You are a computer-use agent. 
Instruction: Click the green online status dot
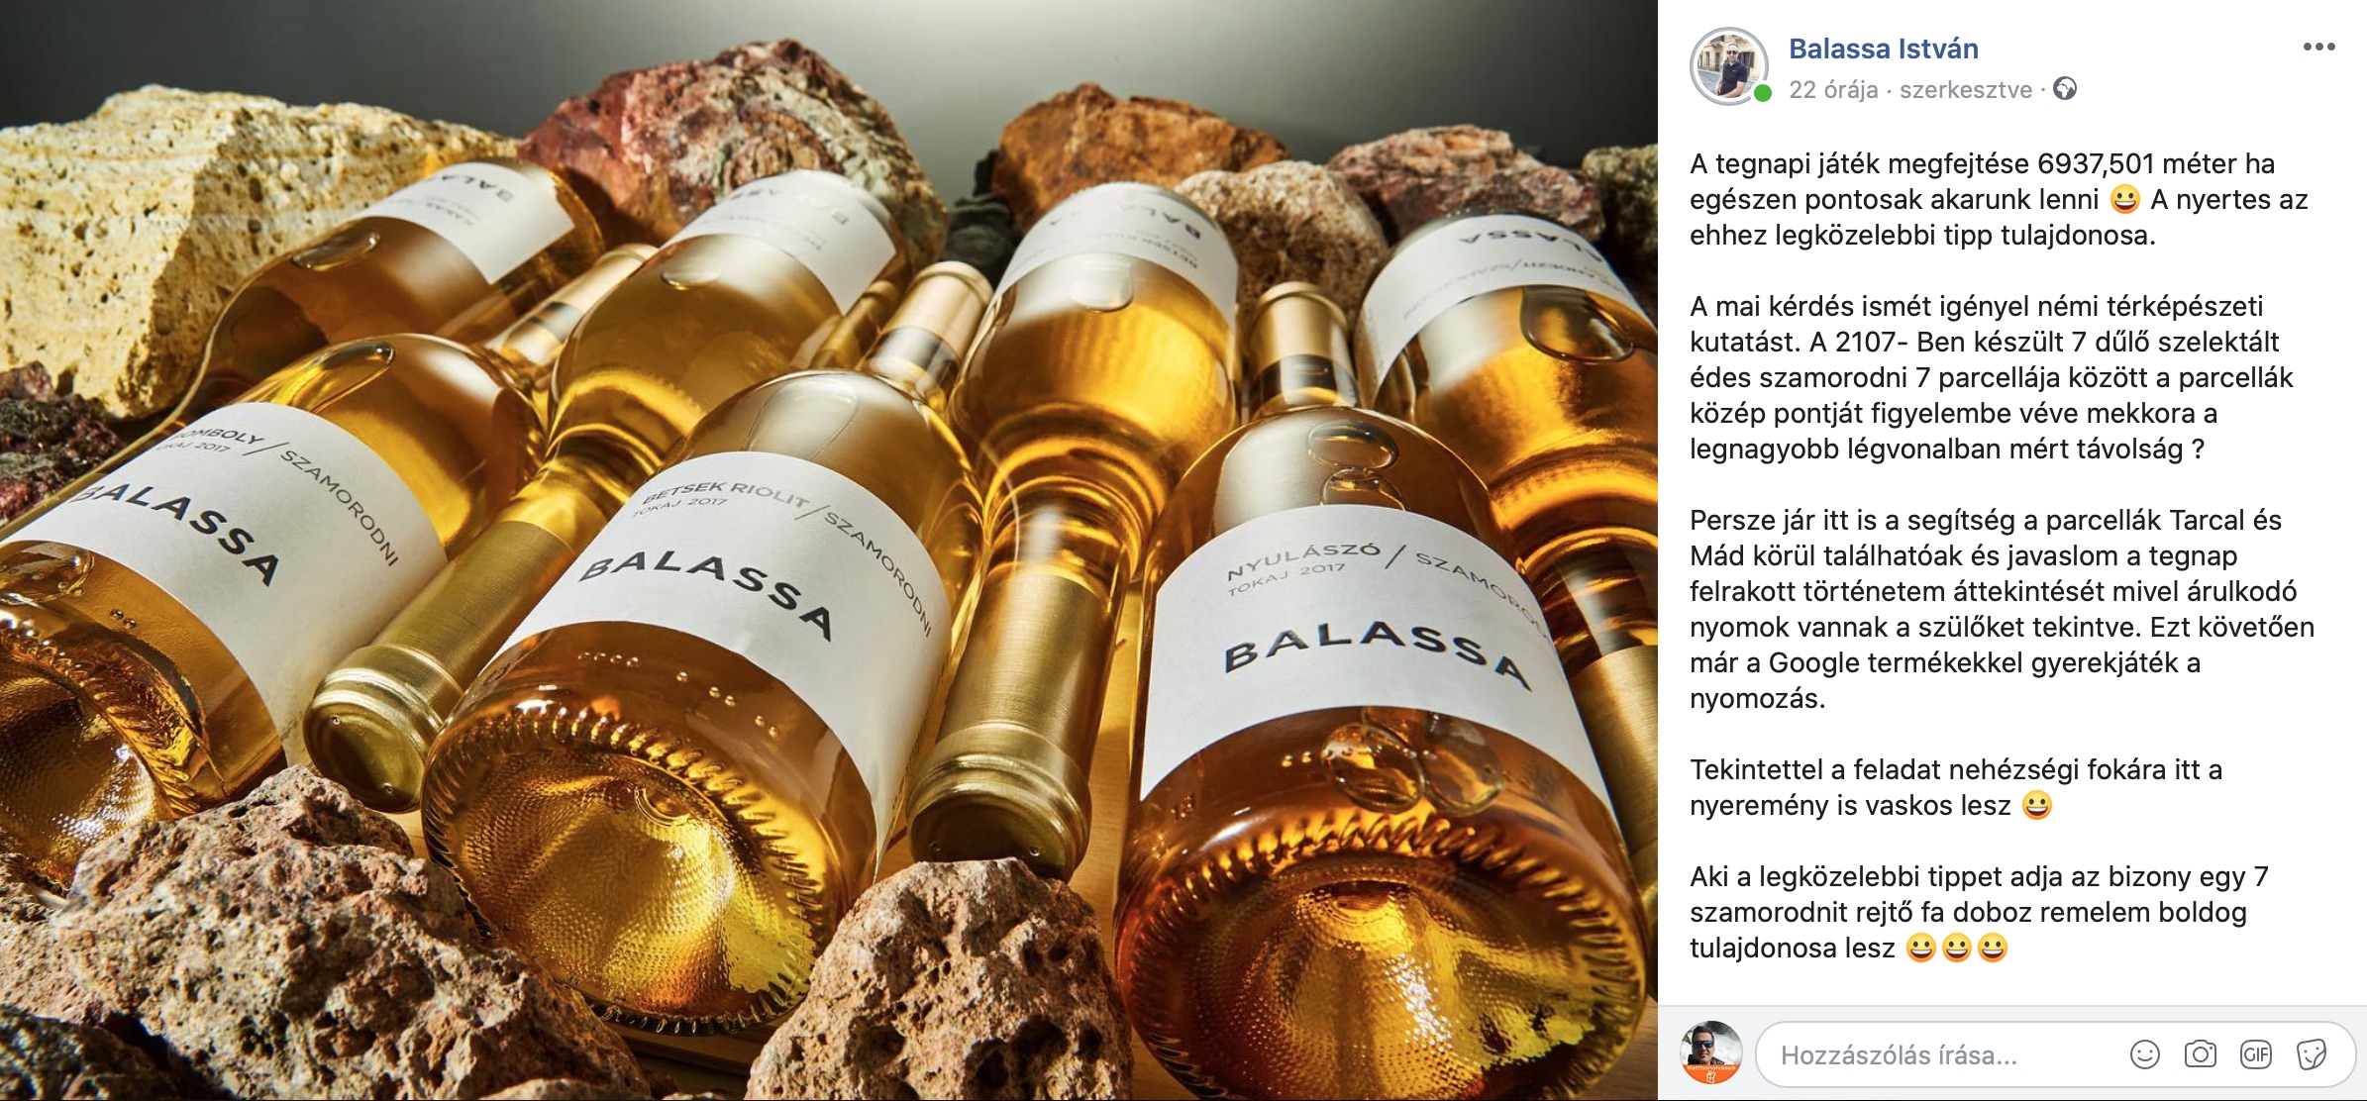point(1762,94)
